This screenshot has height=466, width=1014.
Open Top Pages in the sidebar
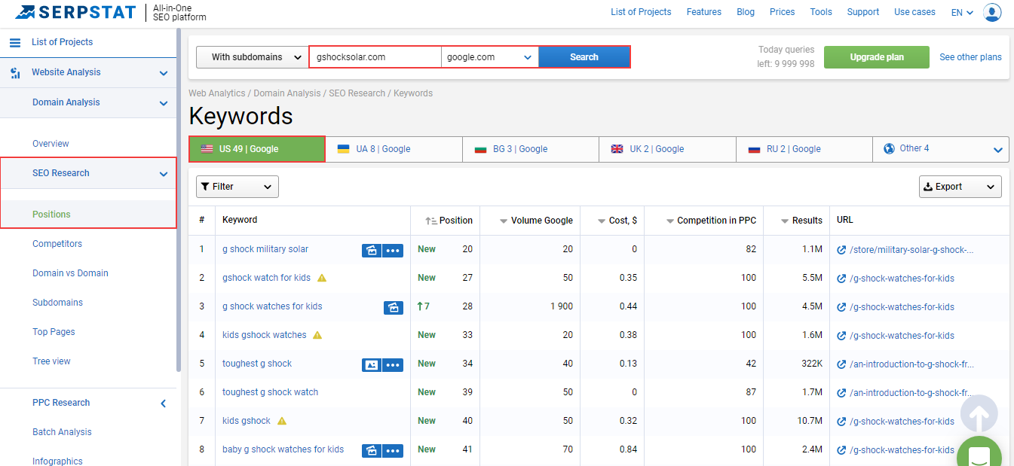(54, 332)
